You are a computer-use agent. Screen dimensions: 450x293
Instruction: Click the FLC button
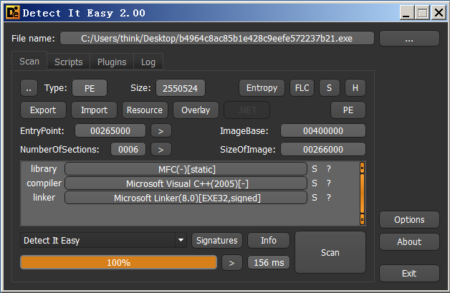pyautogui.click(x=302, y=88)
